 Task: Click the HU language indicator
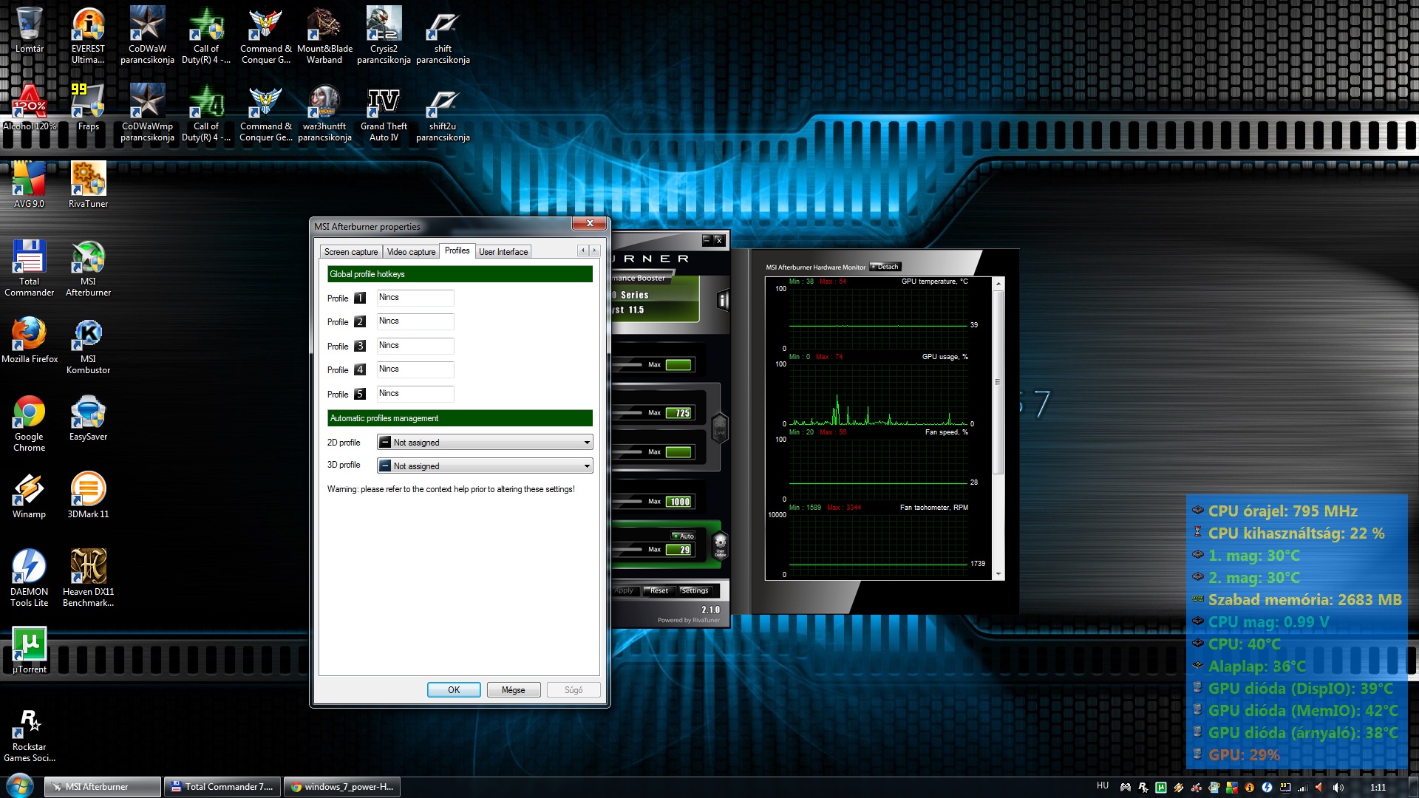[x=1103, y=786]
